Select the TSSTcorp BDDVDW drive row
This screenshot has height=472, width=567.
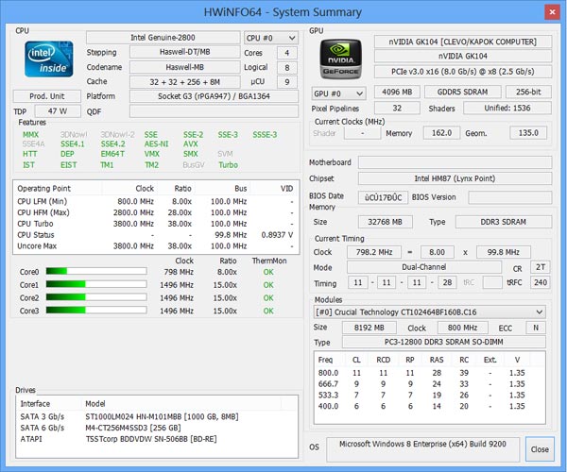pos(157,439)
